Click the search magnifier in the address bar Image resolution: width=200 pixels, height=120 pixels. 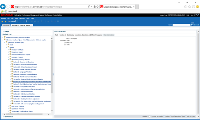click(89, 7)
